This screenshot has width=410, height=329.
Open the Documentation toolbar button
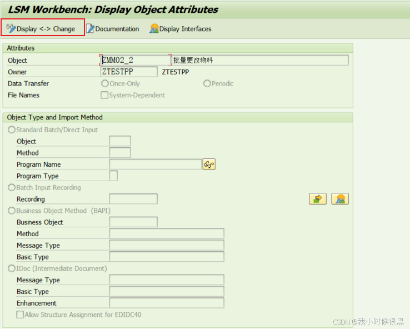pyautogui.click(x=113, y=28)
